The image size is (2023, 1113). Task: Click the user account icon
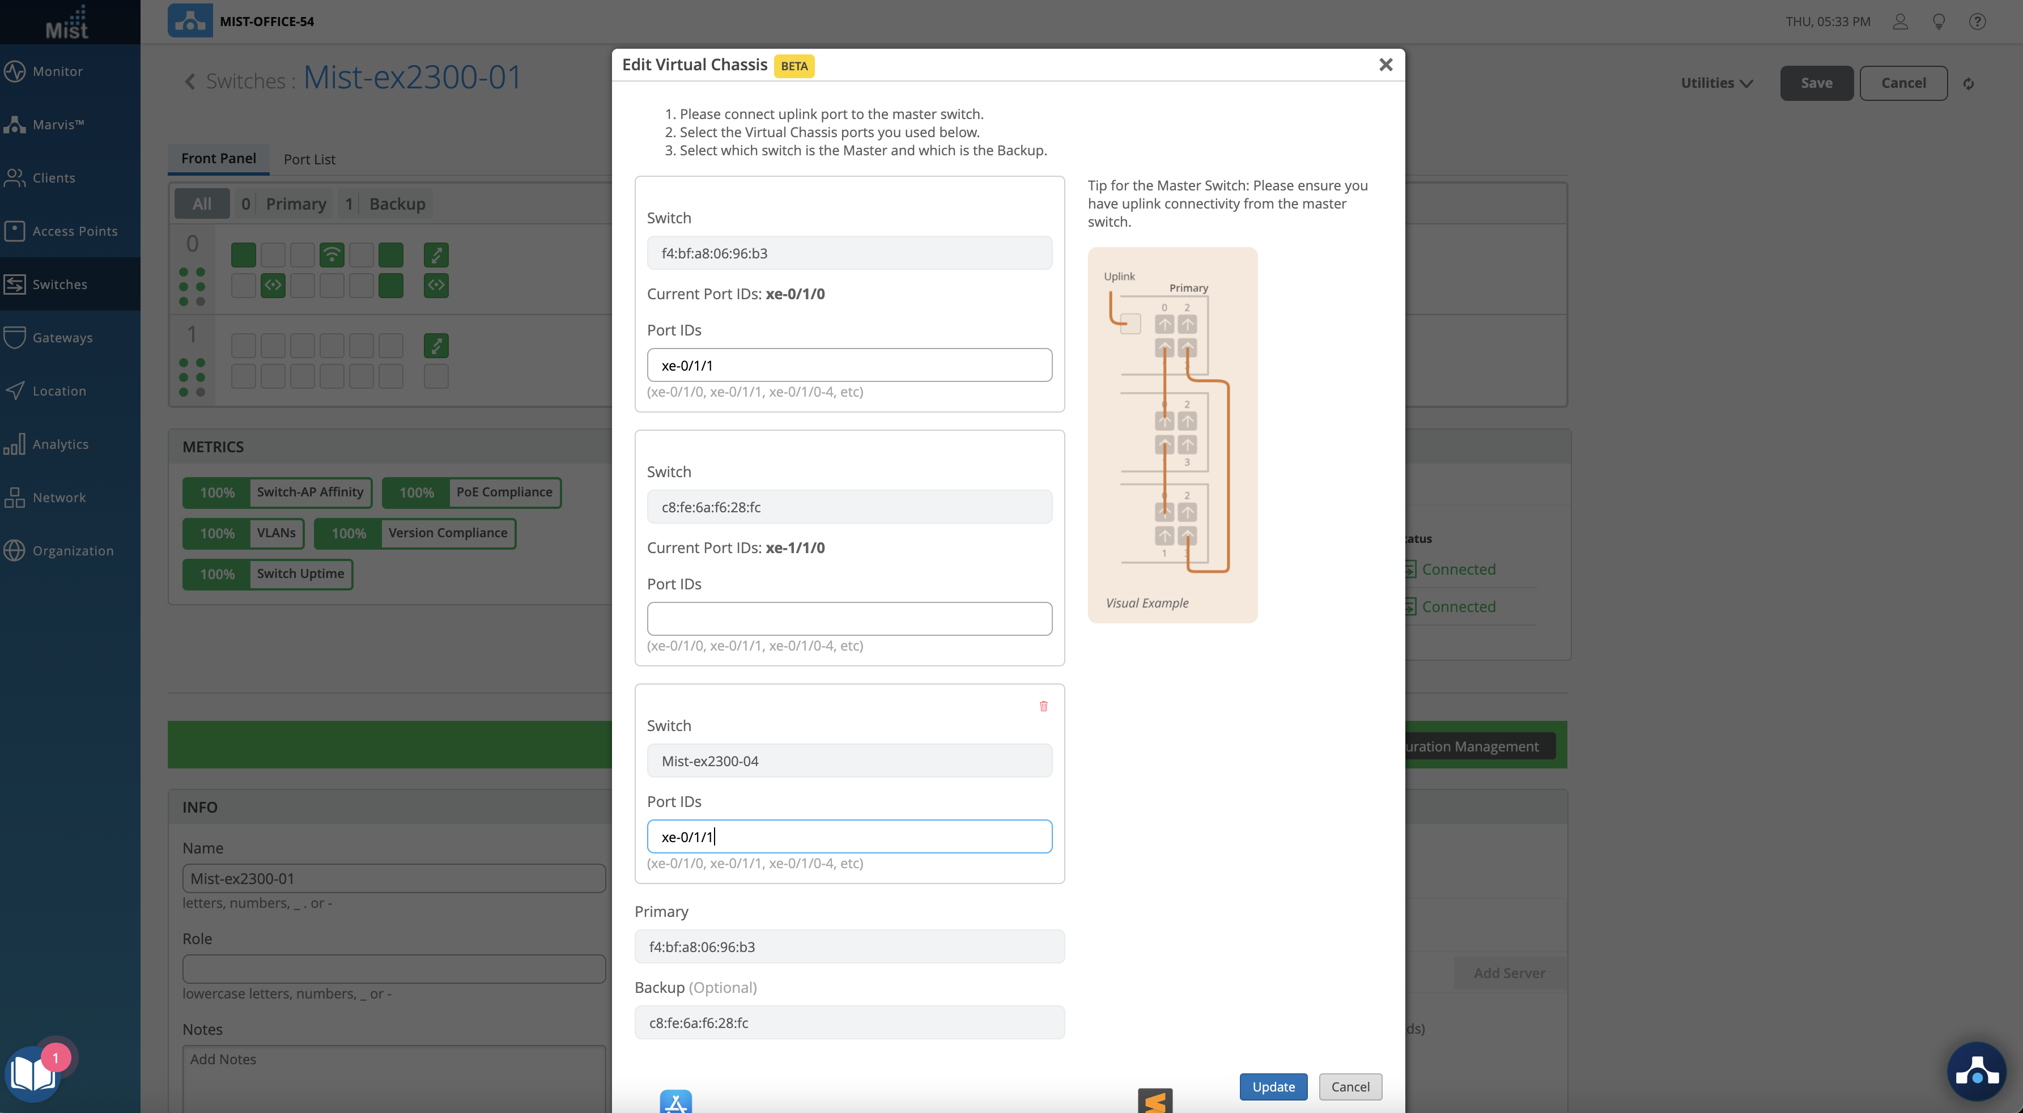(1899, 21)
